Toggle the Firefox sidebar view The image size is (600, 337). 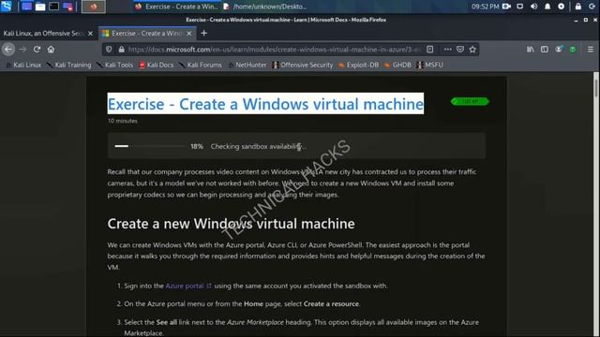pos(545,50)
